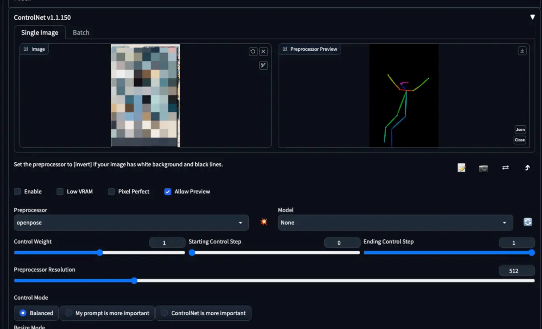The height and width of the screenshot is (329, 542).
Task: Open the Preprocessor dropdown showing openpose
Action: pyautogui.click(x=131, y=223)
